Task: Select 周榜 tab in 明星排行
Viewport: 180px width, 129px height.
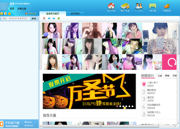Action: pos(167,75)
